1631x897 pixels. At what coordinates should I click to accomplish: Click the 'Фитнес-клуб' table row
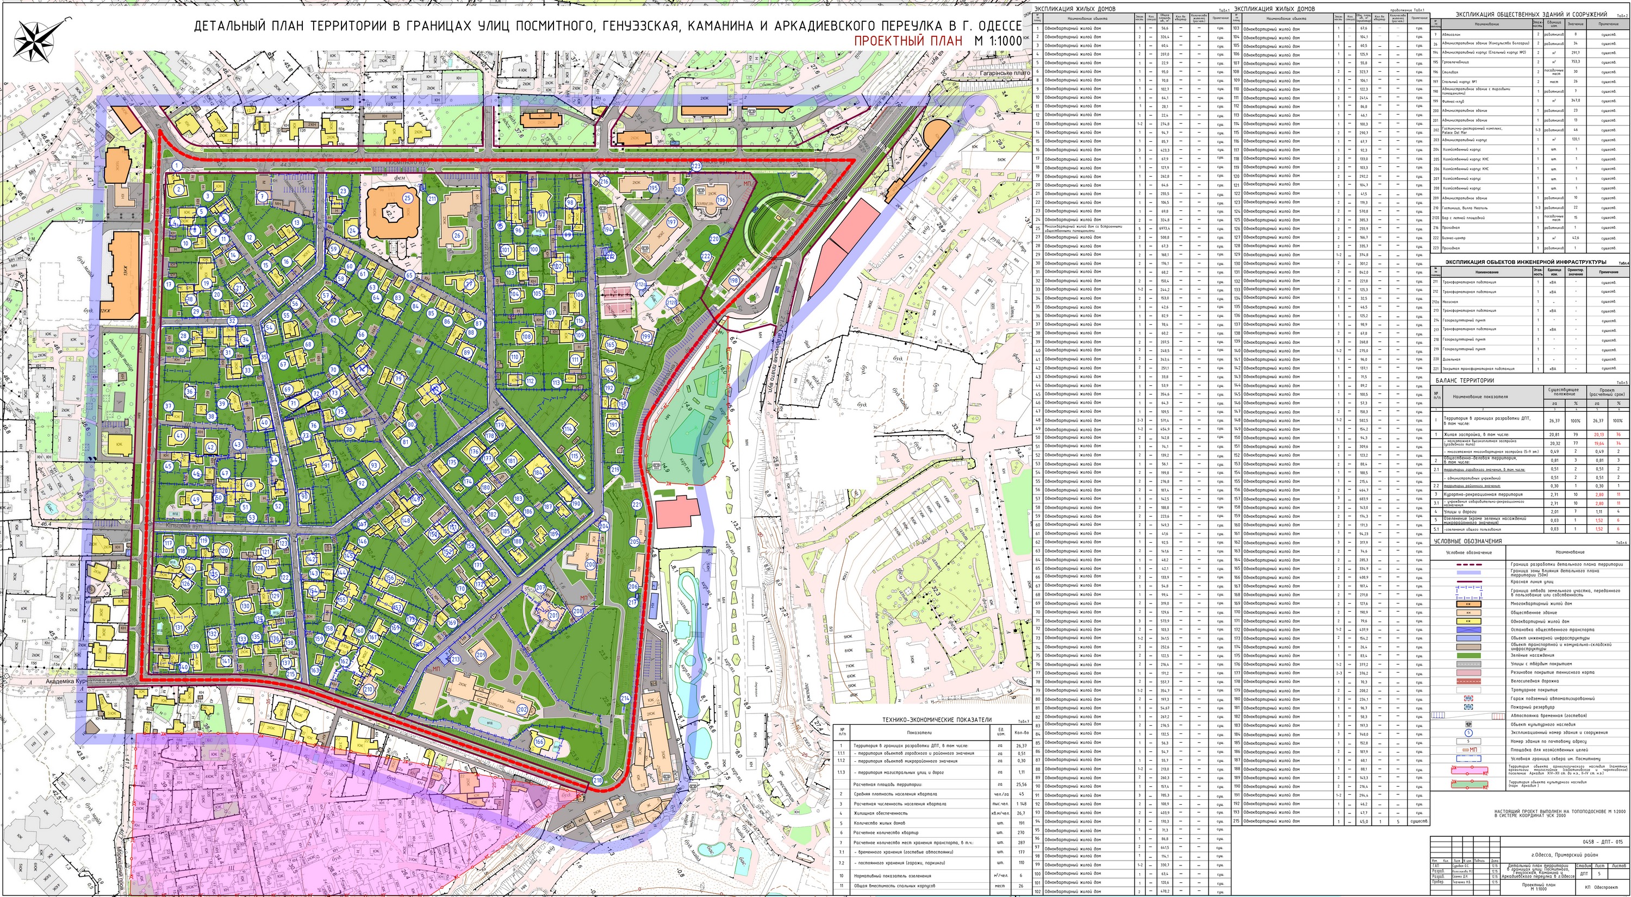[x=1530, y=100]
